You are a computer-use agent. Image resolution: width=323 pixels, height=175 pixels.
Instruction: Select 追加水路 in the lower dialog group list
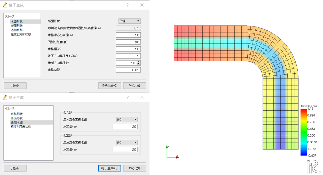click(x=17, y=122)
